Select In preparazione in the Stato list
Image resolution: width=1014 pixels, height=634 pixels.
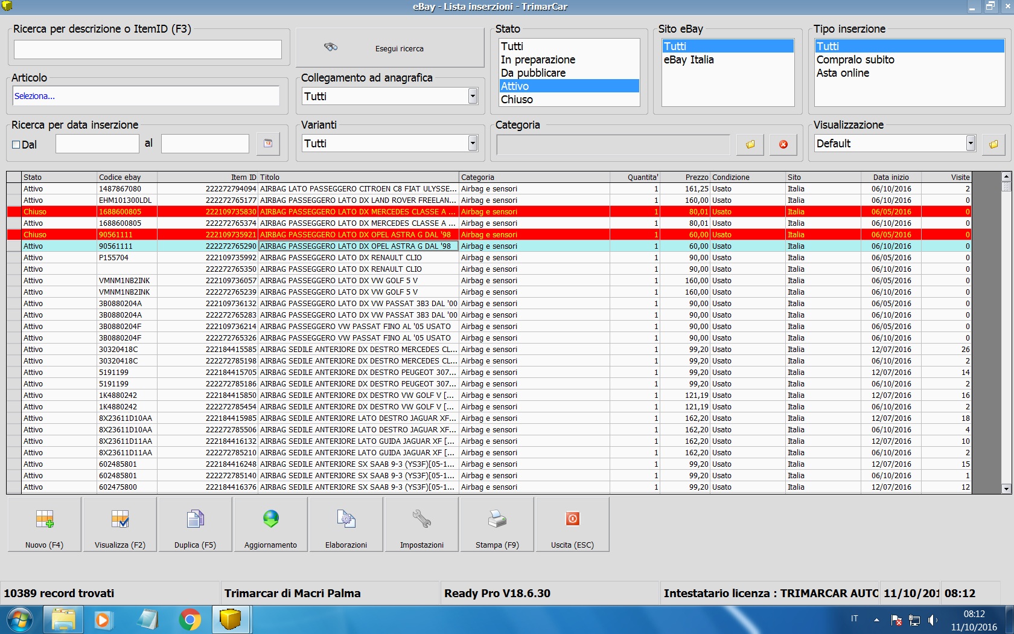(x=569, y=60)
